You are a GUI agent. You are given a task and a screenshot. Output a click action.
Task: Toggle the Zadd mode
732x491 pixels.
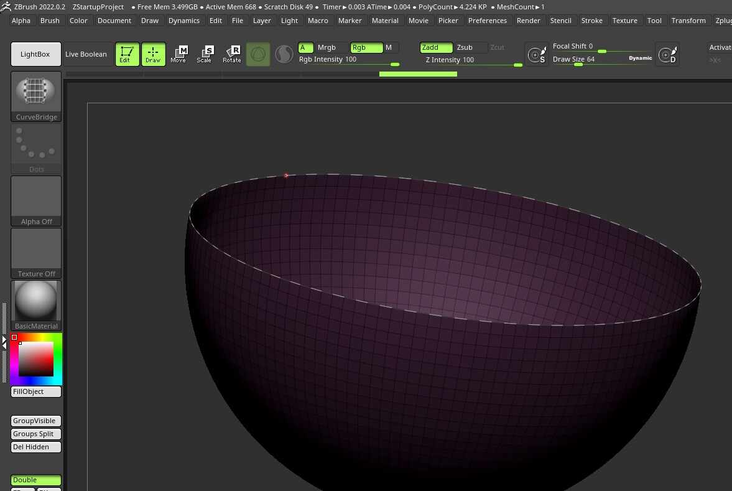click(x=435, y=47)
